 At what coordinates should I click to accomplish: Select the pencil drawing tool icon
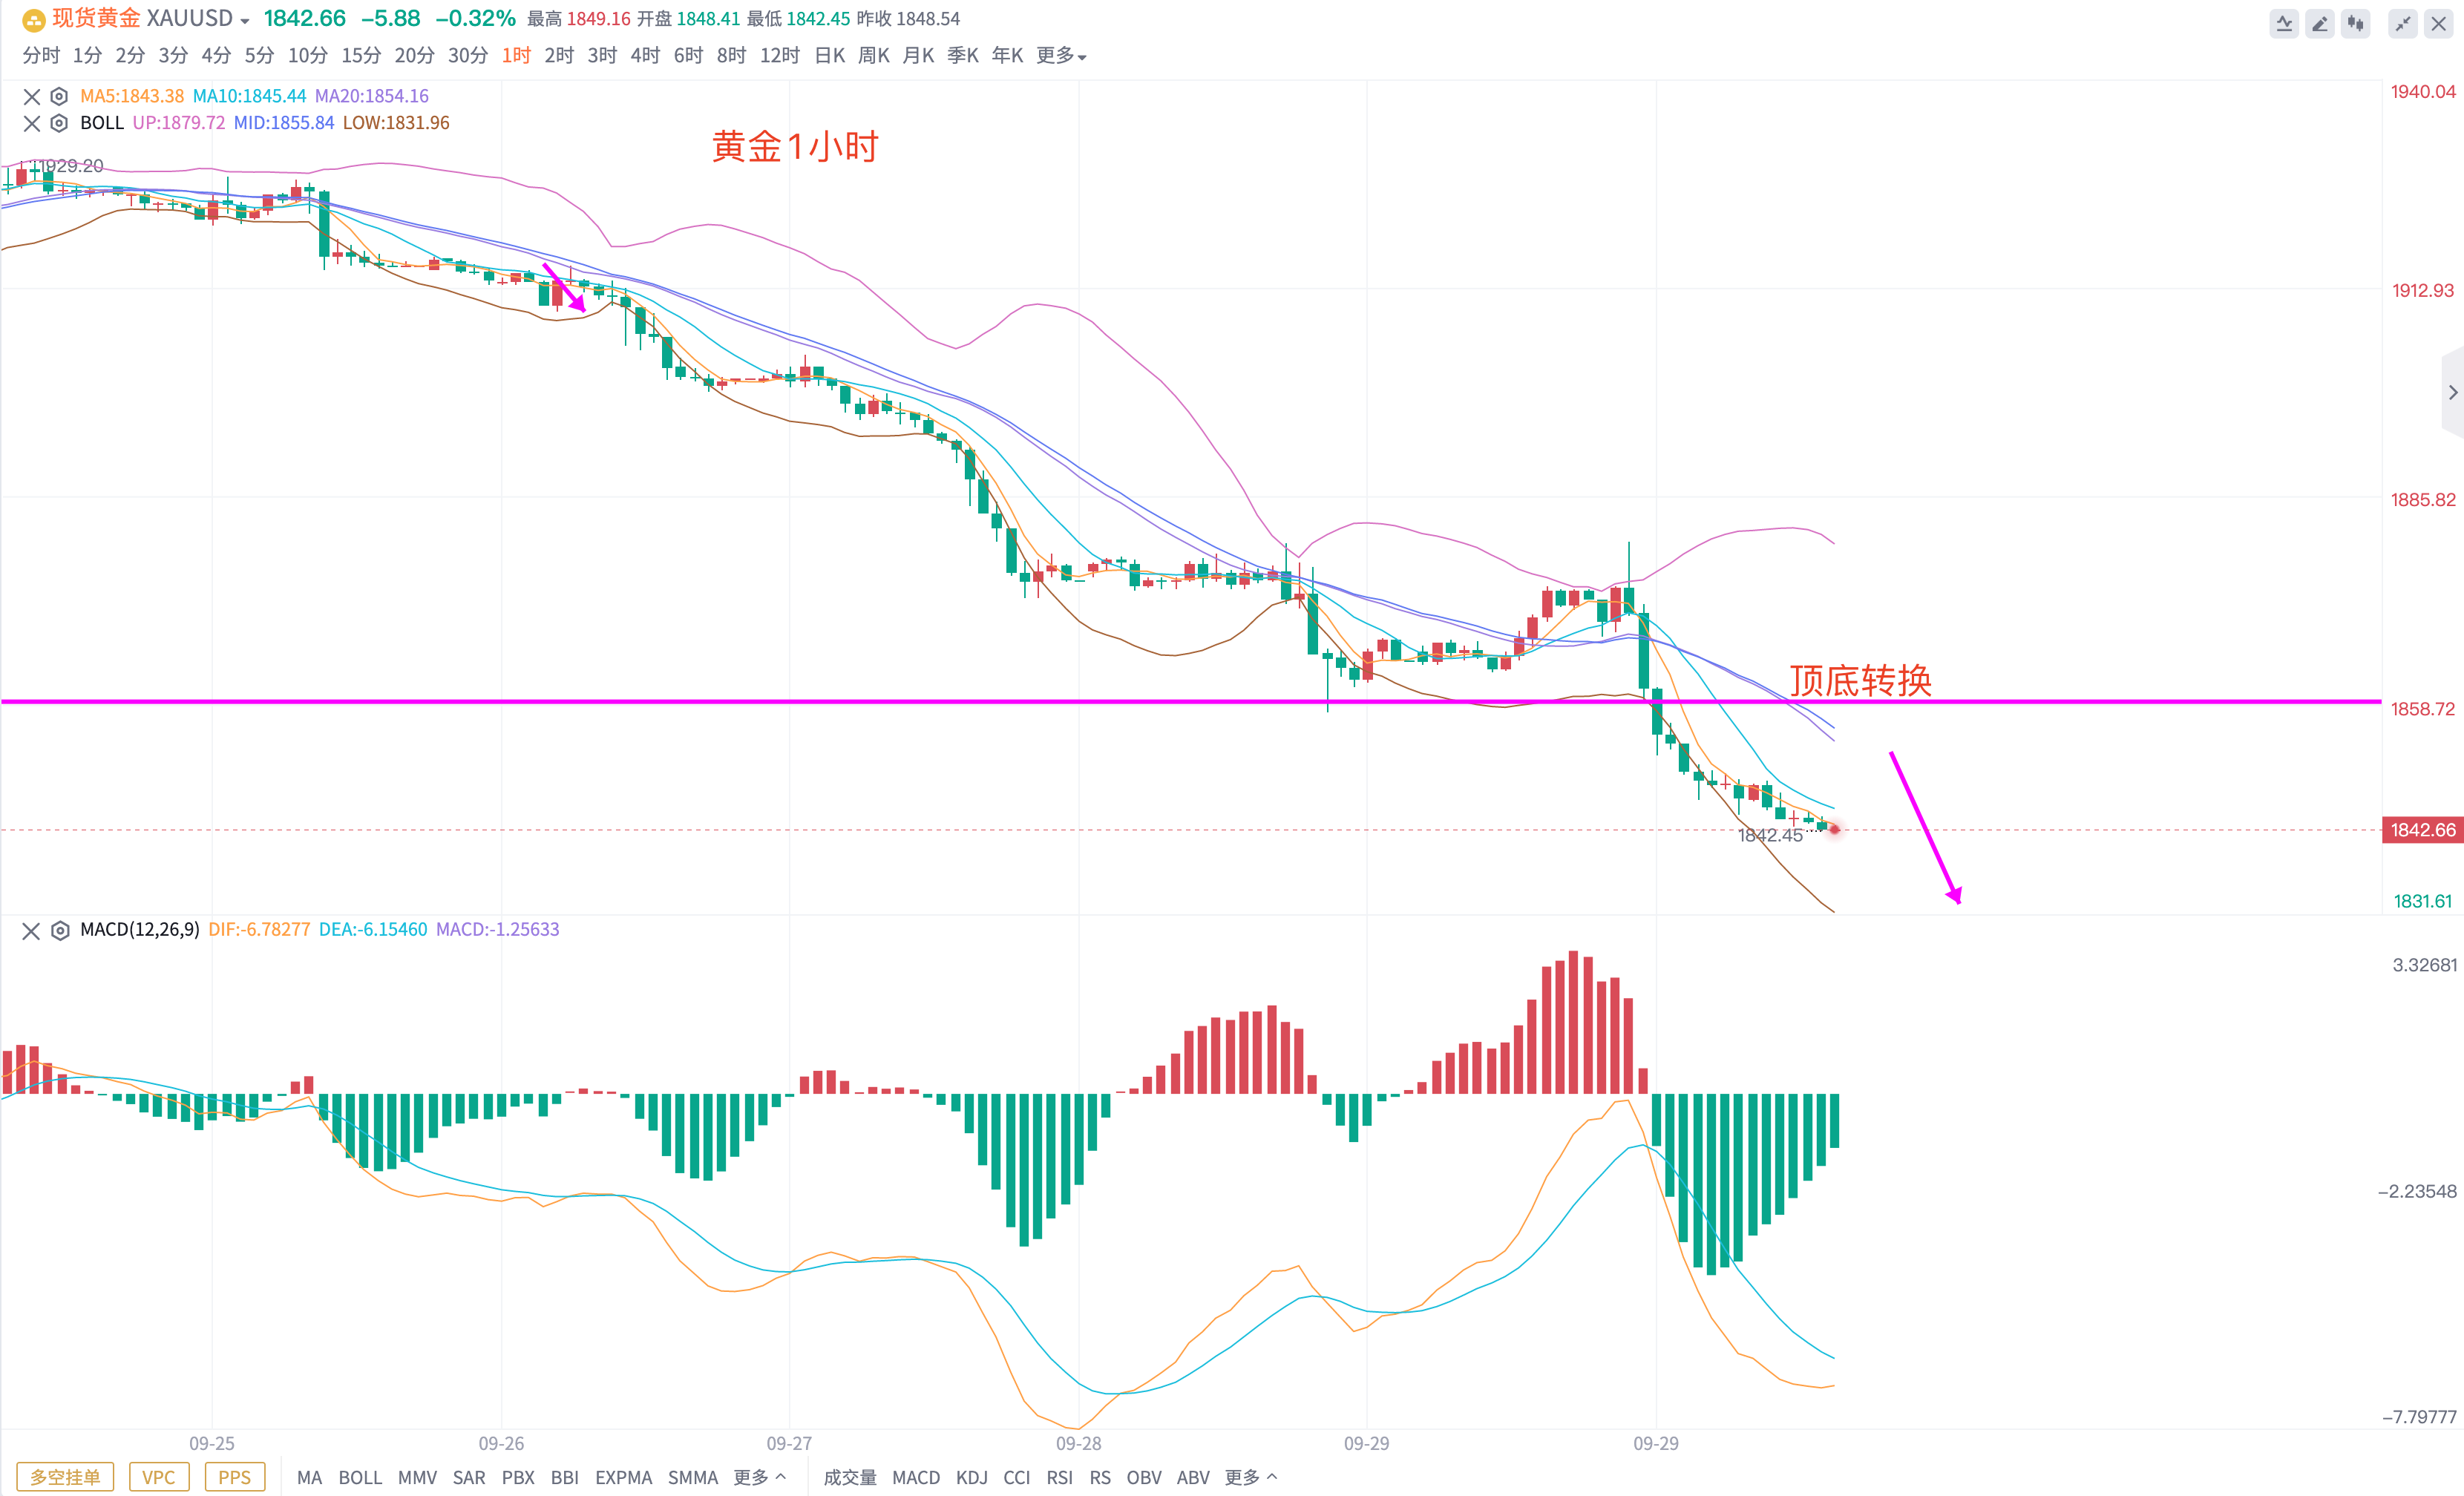[2320, 24]
